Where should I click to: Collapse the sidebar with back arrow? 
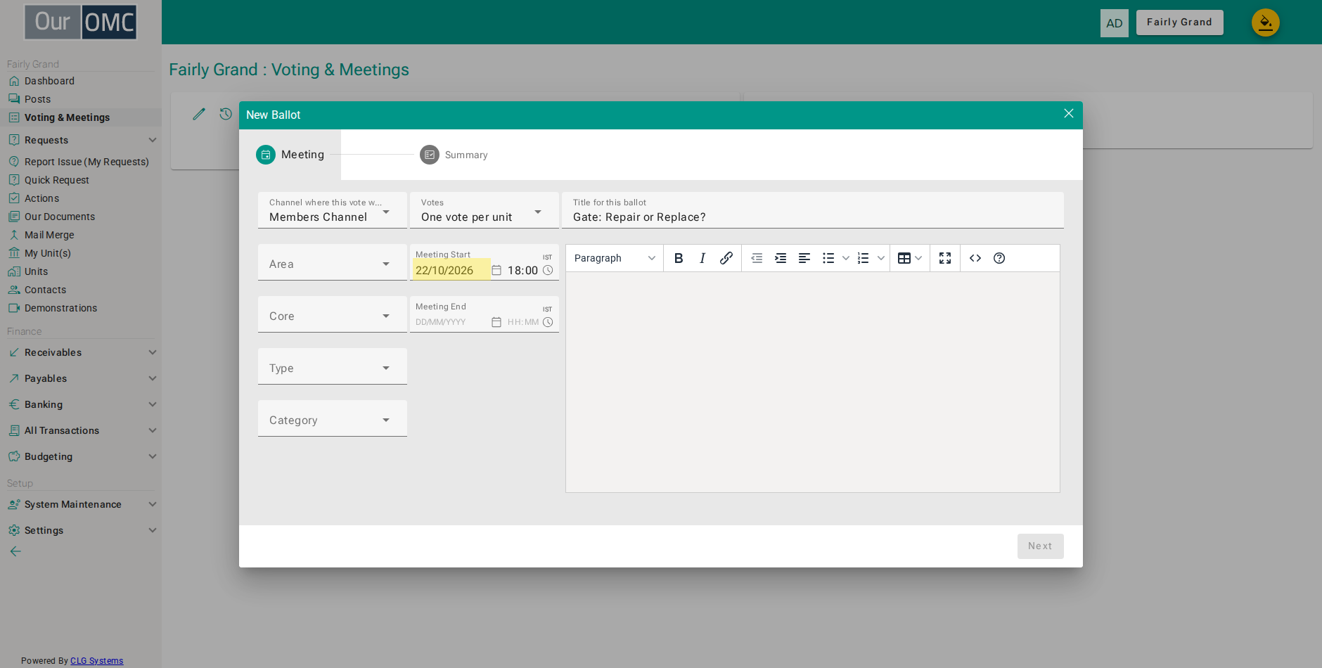[x=15, y=551]
